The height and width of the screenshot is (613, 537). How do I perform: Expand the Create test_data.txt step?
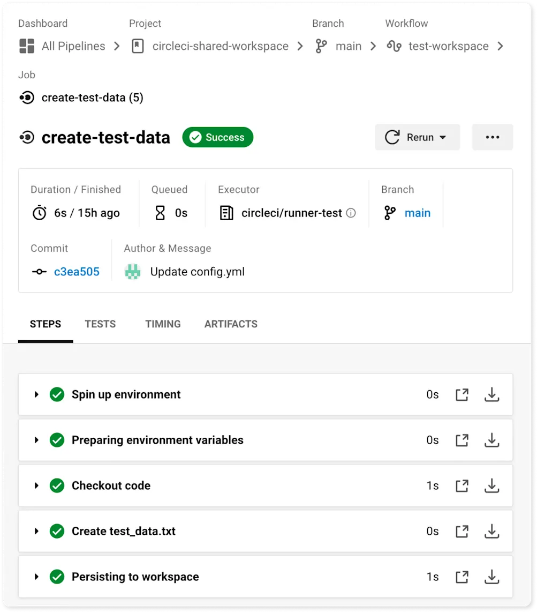pyautogui.click(x=36, y=531)
